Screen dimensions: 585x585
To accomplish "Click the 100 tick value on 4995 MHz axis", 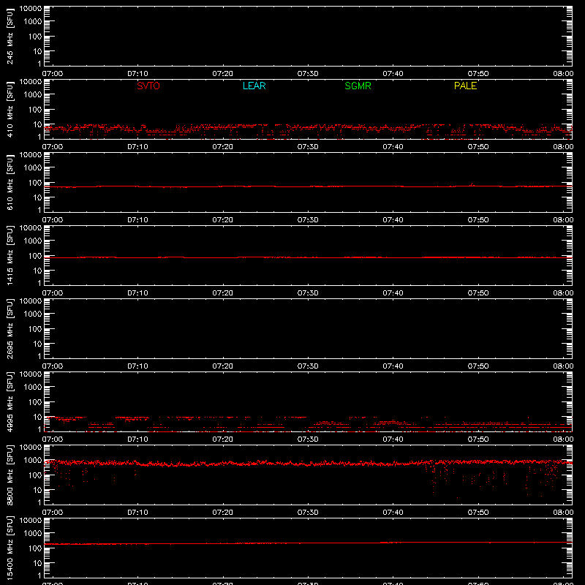I will 35,402.
